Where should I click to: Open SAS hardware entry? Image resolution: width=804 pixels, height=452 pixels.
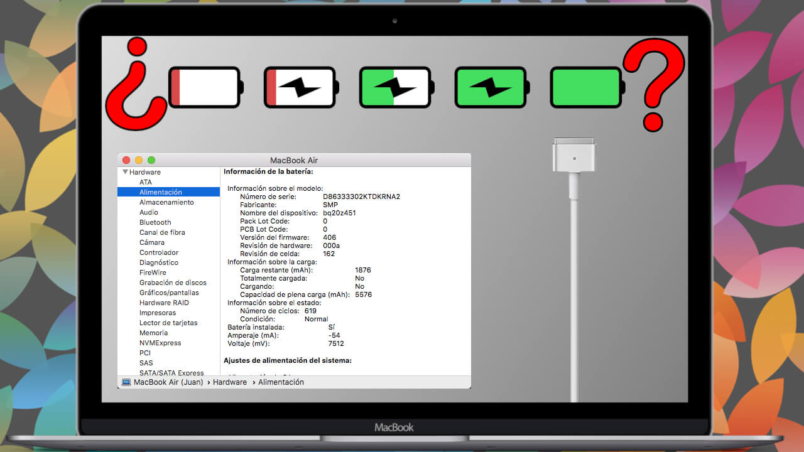click(x=146, y=363)
